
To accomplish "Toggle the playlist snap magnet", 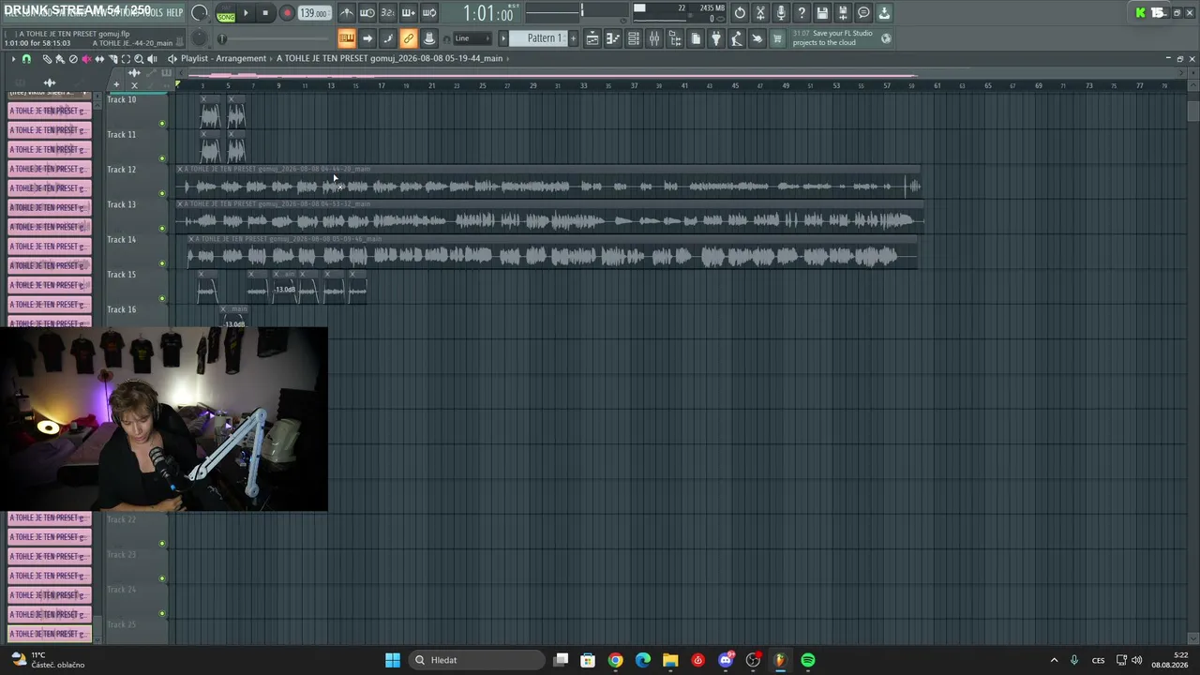I will pyautogui.click(x=26, y=59).
